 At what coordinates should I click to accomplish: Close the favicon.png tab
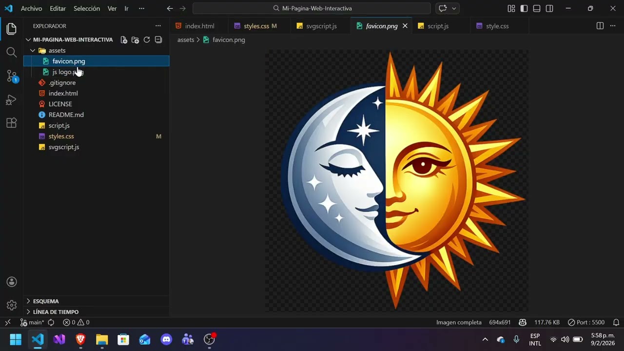[x=405, y=26]
